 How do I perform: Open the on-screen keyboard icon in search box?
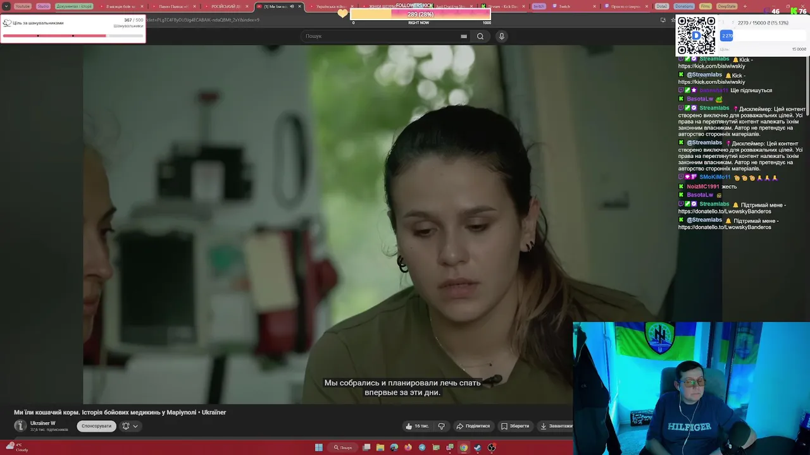pyautogui.click(x=464, y=36)
